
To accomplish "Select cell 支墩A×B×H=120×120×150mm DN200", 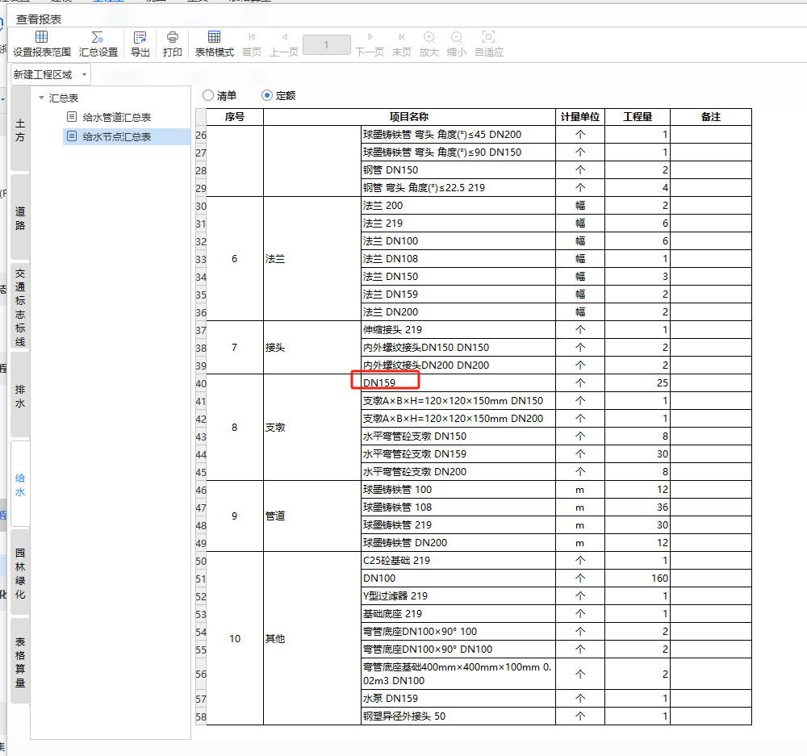I will point(458,419).
